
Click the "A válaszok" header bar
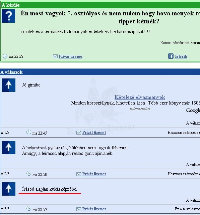100,72
